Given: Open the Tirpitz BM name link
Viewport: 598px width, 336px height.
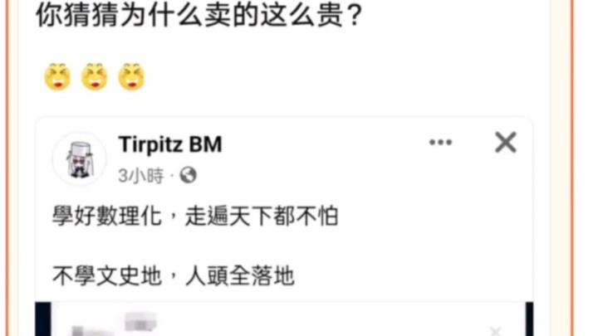Looking at the screenshot, I should 170,144.
